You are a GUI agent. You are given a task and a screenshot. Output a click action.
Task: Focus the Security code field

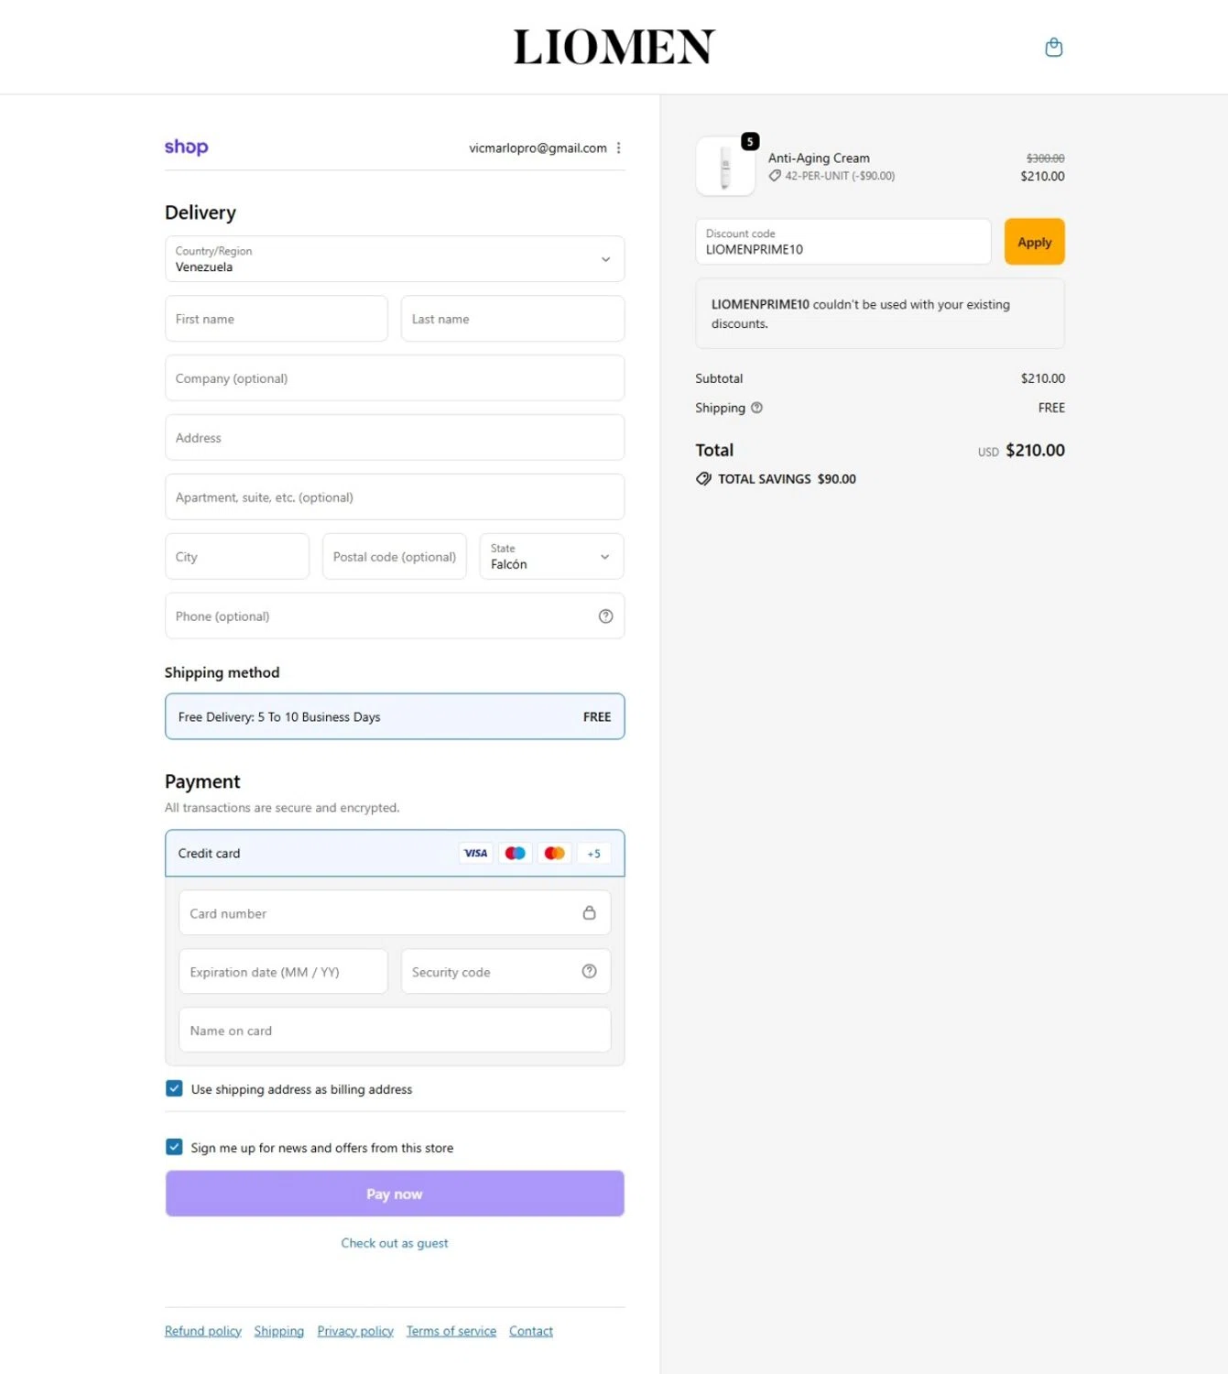tap(505, 971)
